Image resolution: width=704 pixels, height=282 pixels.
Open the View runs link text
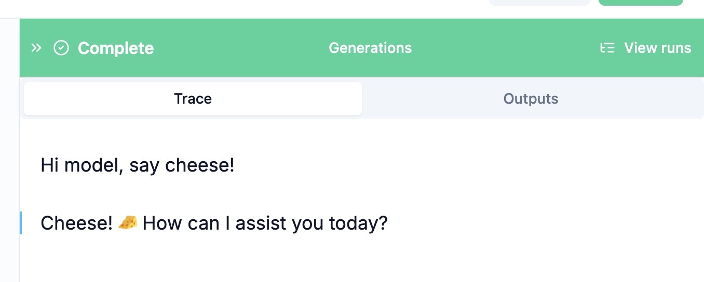(657, 48)
